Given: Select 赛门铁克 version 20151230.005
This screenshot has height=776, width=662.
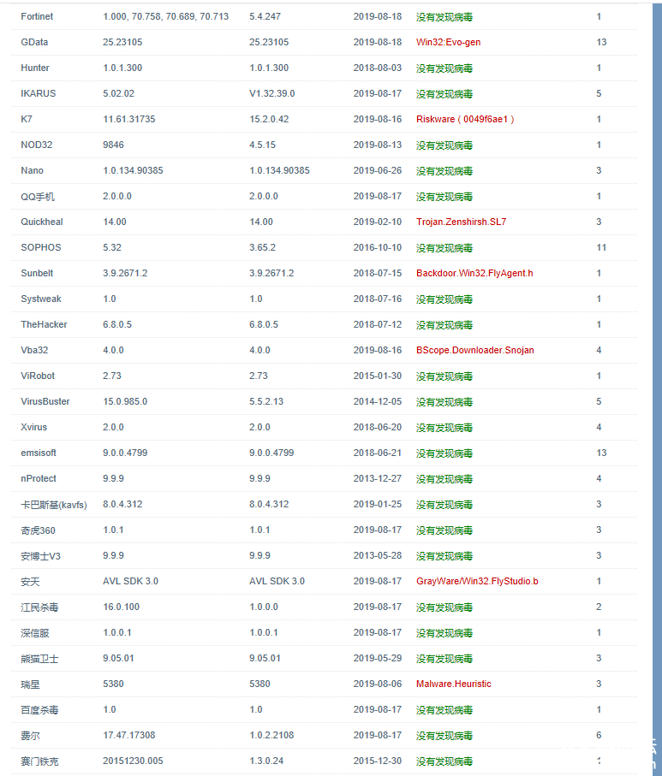Looking at the screenshot, I should point(133,761).
